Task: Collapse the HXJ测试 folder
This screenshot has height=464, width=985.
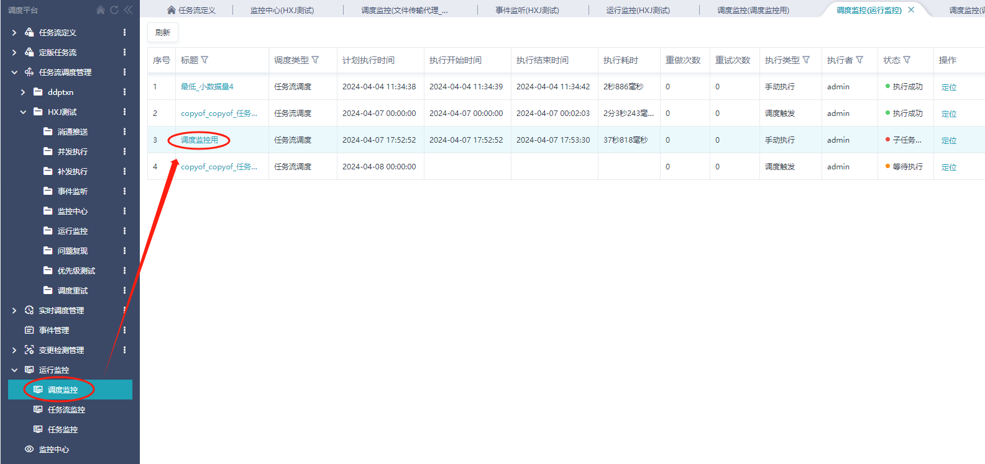Action: (x=23, y=112)
